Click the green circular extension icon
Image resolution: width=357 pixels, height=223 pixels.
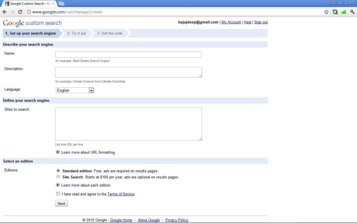(335, 12)
